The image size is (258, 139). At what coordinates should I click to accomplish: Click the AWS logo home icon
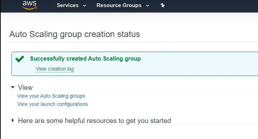[x=30, y=5]
